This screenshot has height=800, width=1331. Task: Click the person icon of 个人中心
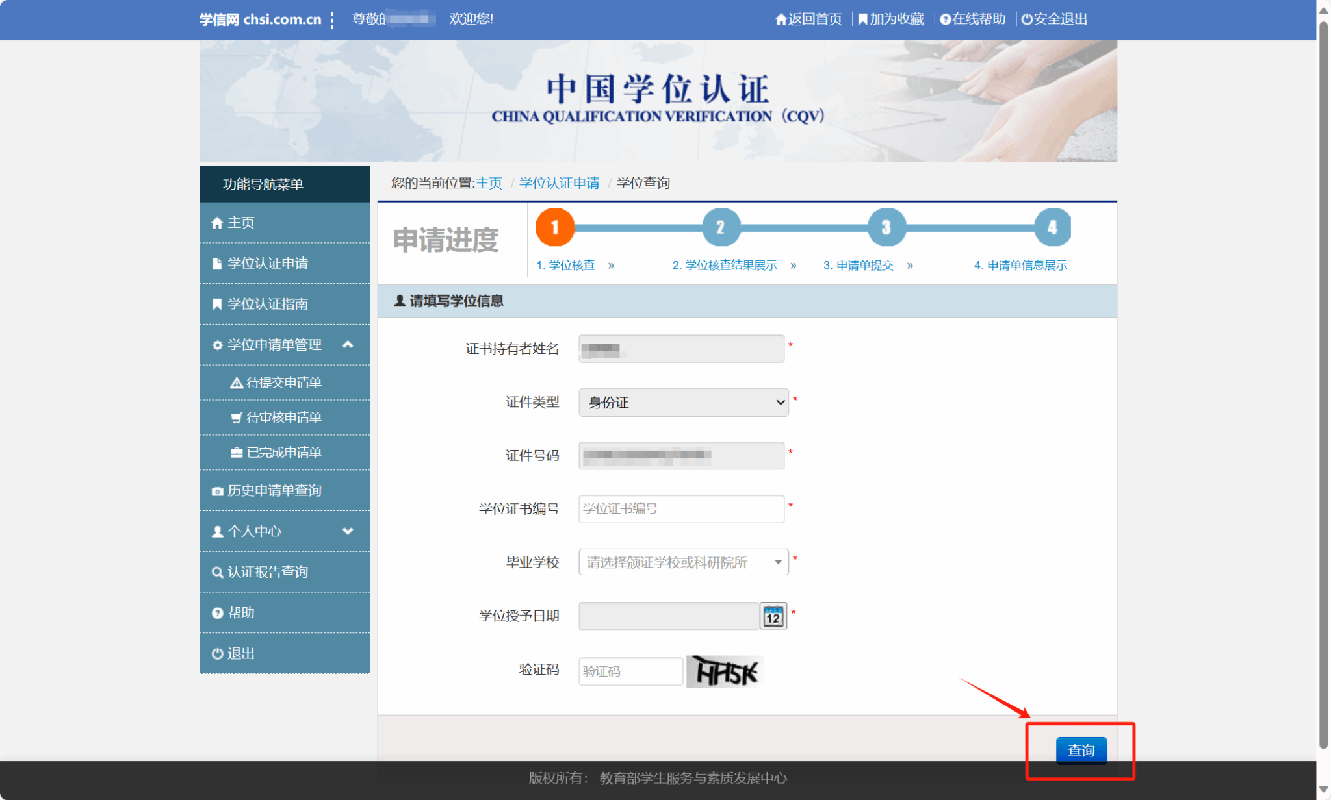217,531
